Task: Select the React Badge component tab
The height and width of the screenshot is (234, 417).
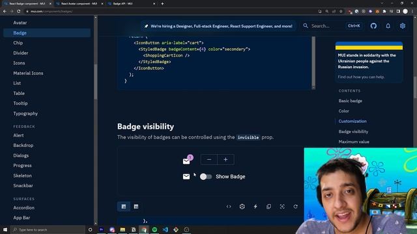Action: 27,4
